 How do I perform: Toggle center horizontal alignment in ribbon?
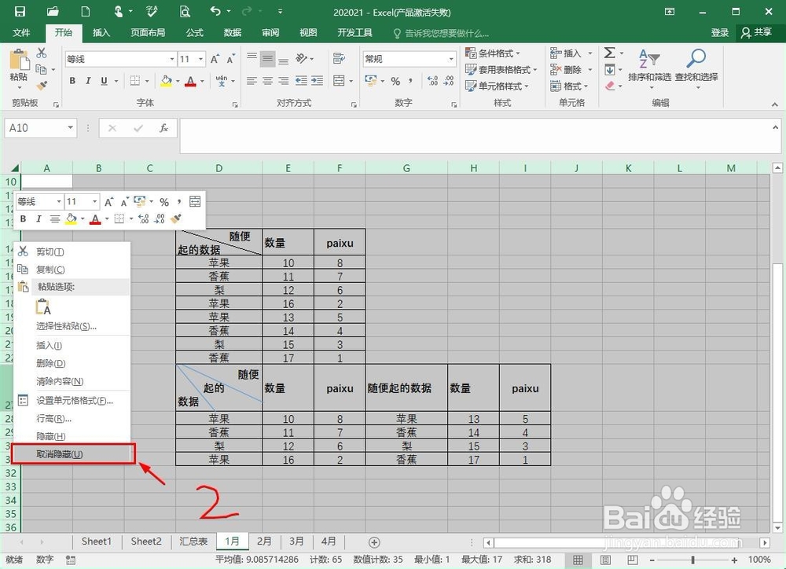tap(268, 80)
